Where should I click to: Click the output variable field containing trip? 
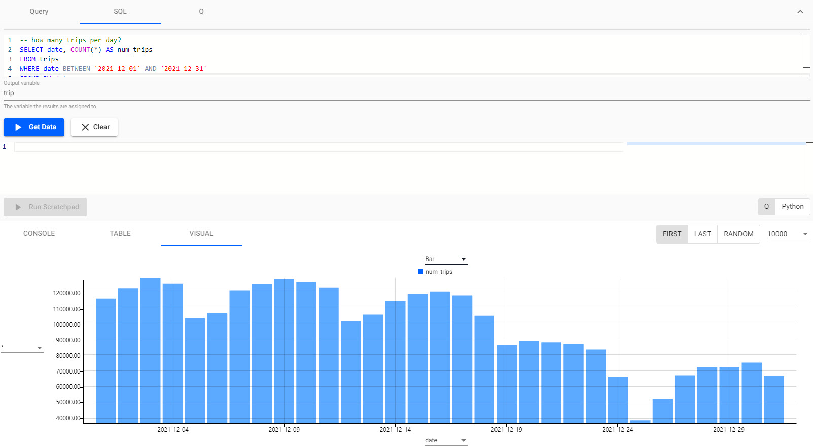[x=406, y=93]
